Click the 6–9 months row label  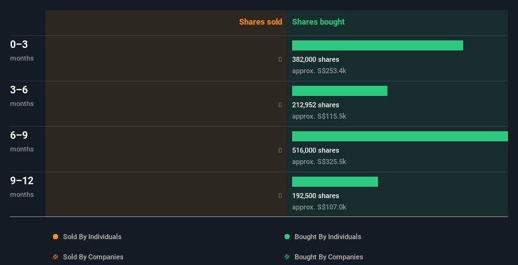[x=22, y=141]
